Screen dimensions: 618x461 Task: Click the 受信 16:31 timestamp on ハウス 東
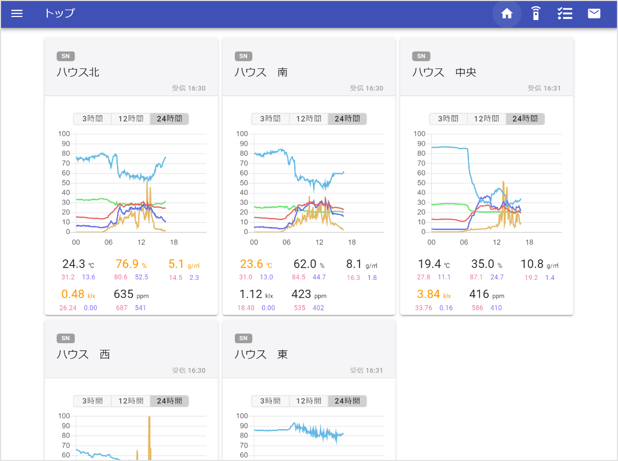click(x=367, y=371)
